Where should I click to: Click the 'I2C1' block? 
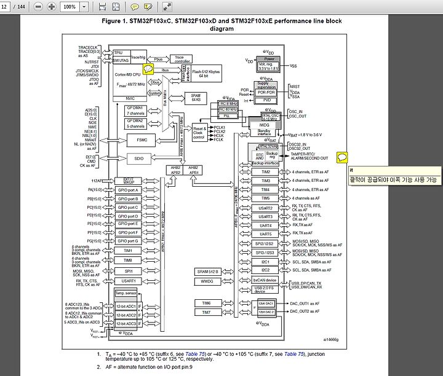tap(265, 262)
